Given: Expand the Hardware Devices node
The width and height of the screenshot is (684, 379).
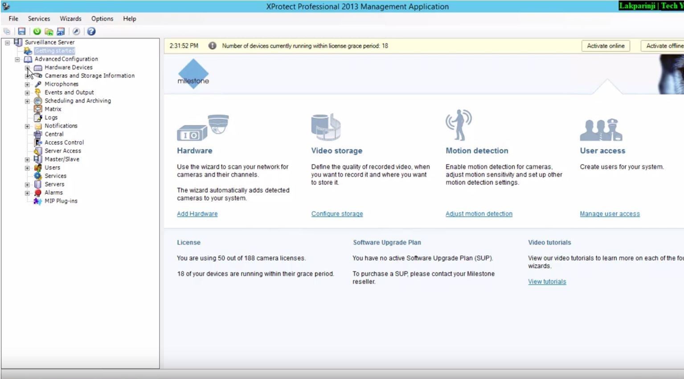Looking at the screenshot, I should 27,68.
